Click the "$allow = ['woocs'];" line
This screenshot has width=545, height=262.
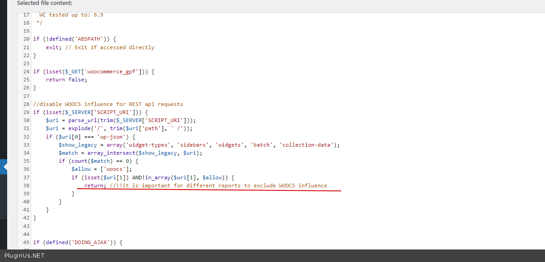(101, 169)
